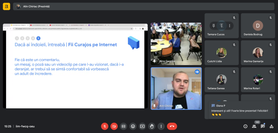The height and width of the screenshot is (133, 278).
Task: Click Elena P's chat message notification
Action: click(241, 110)
